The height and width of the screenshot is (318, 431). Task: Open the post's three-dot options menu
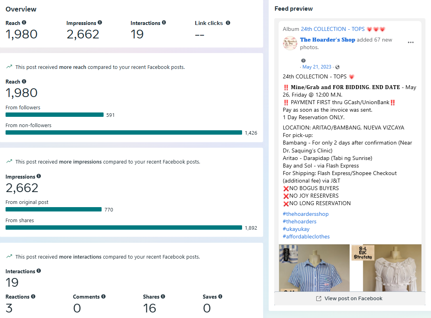[411, 42]
